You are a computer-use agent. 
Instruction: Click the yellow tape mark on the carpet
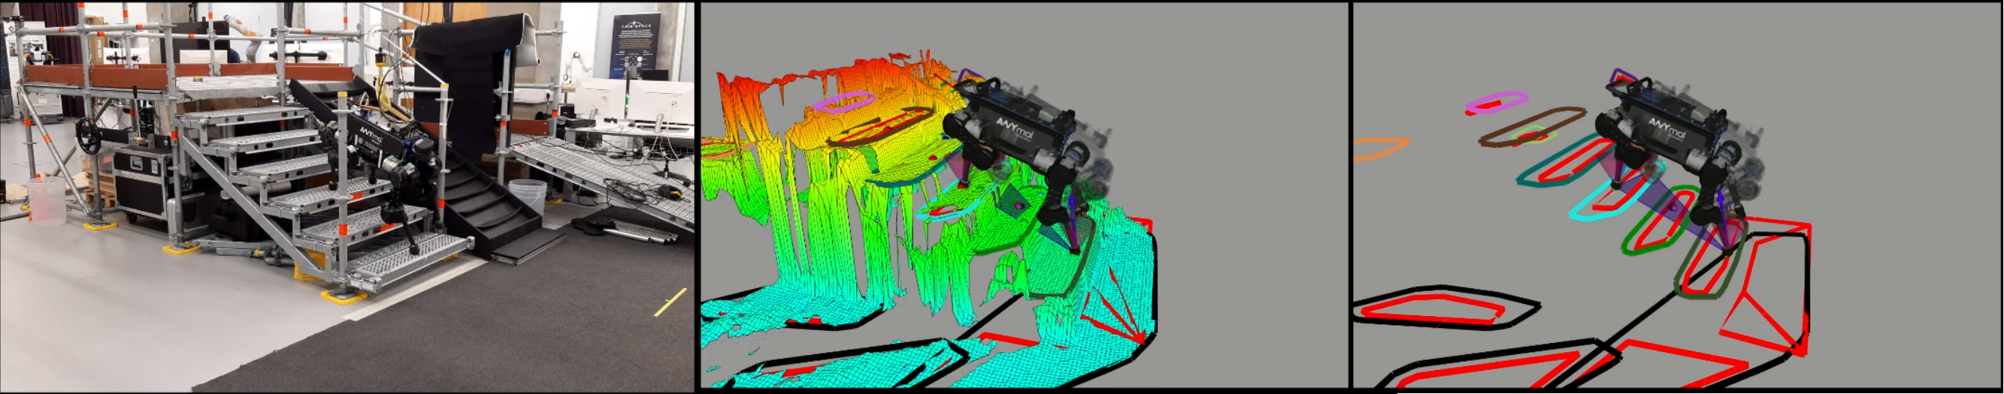(670, 302)
